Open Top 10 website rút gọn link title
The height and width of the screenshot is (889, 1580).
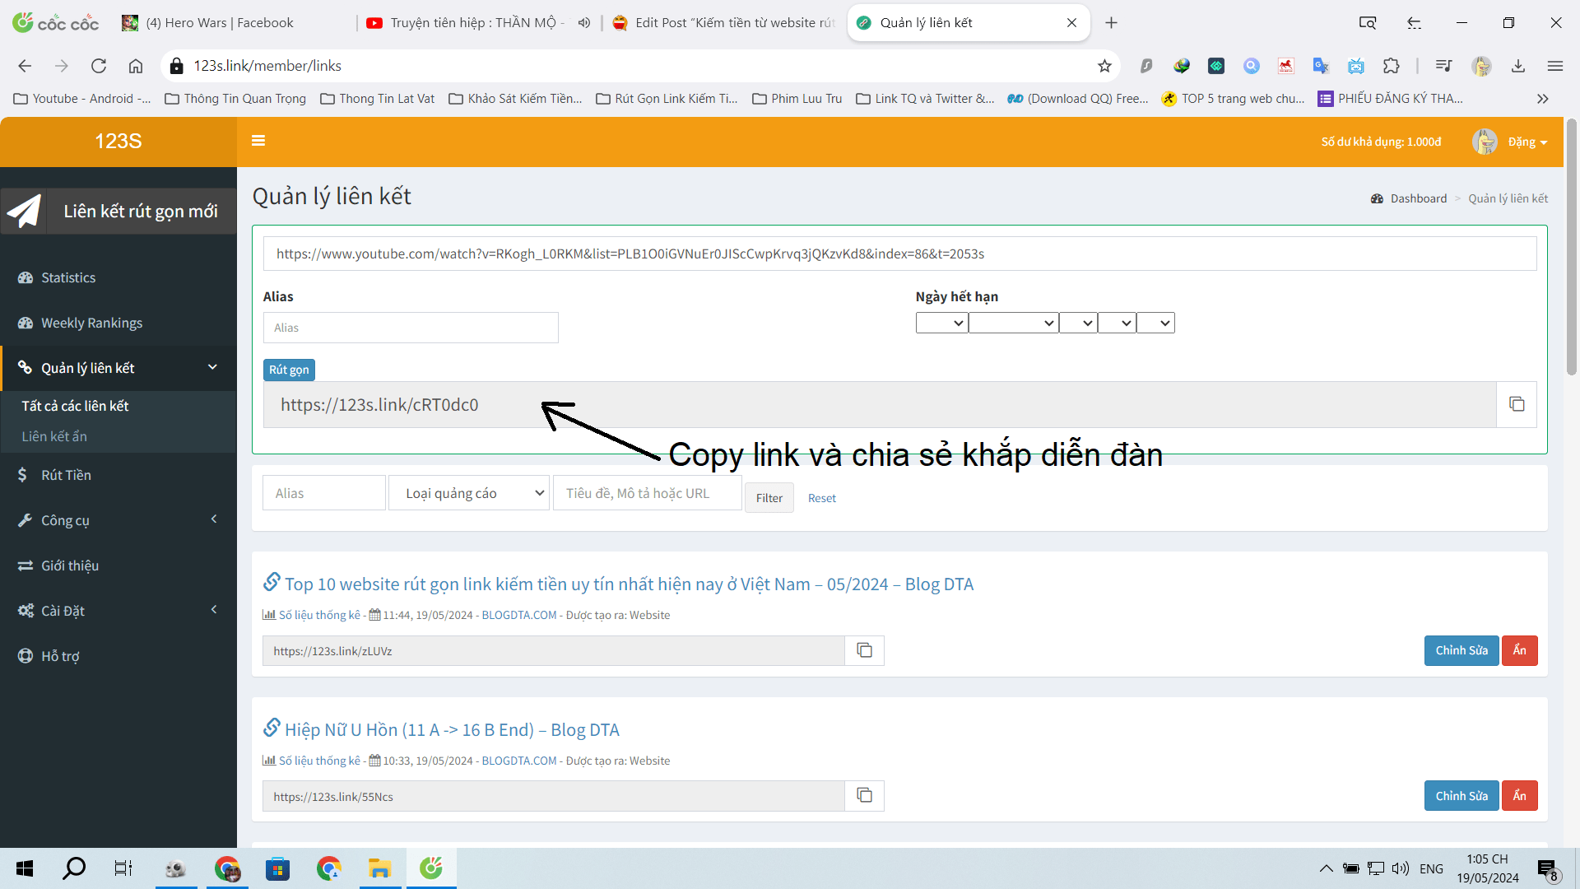629,584
